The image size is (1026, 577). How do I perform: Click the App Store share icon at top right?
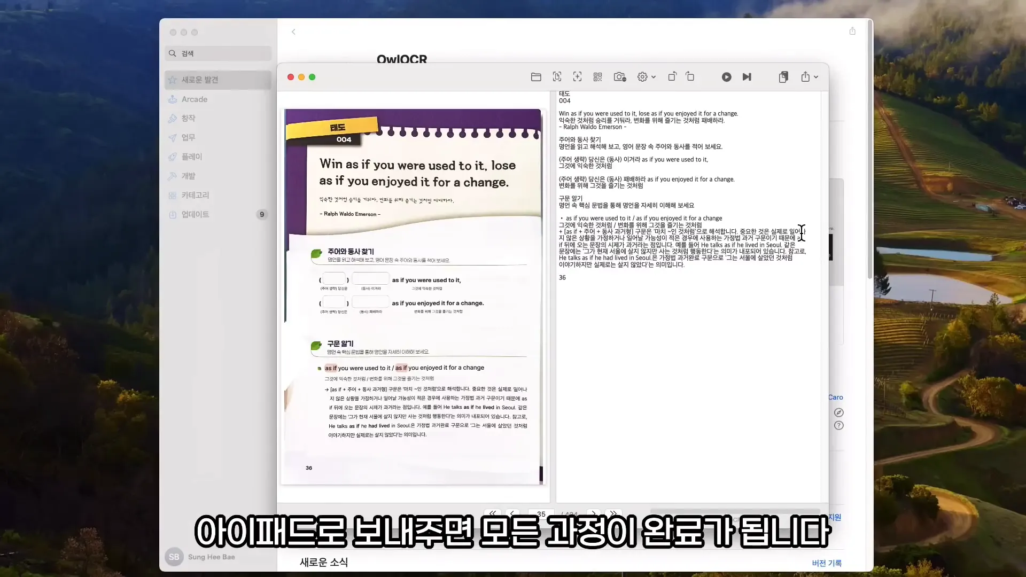pyautogui.click(x=852, y=31)
